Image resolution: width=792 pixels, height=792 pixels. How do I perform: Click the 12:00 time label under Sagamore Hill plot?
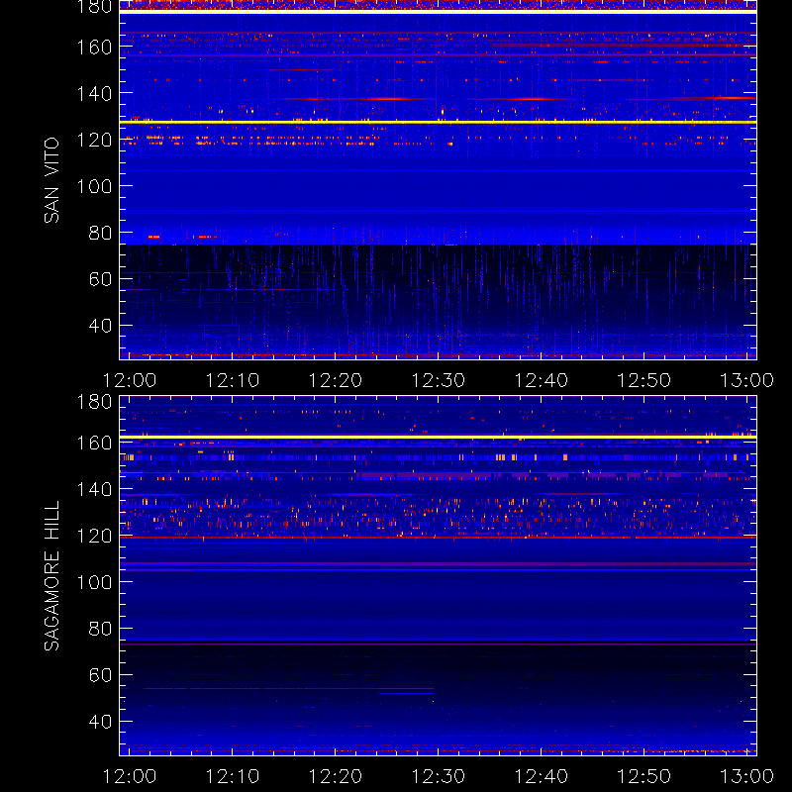coord(130,776)
